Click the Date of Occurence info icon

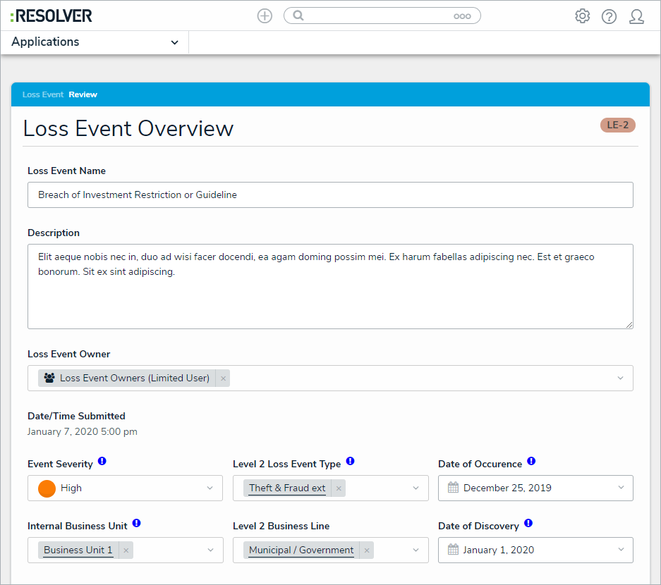[x=531, y=461]
